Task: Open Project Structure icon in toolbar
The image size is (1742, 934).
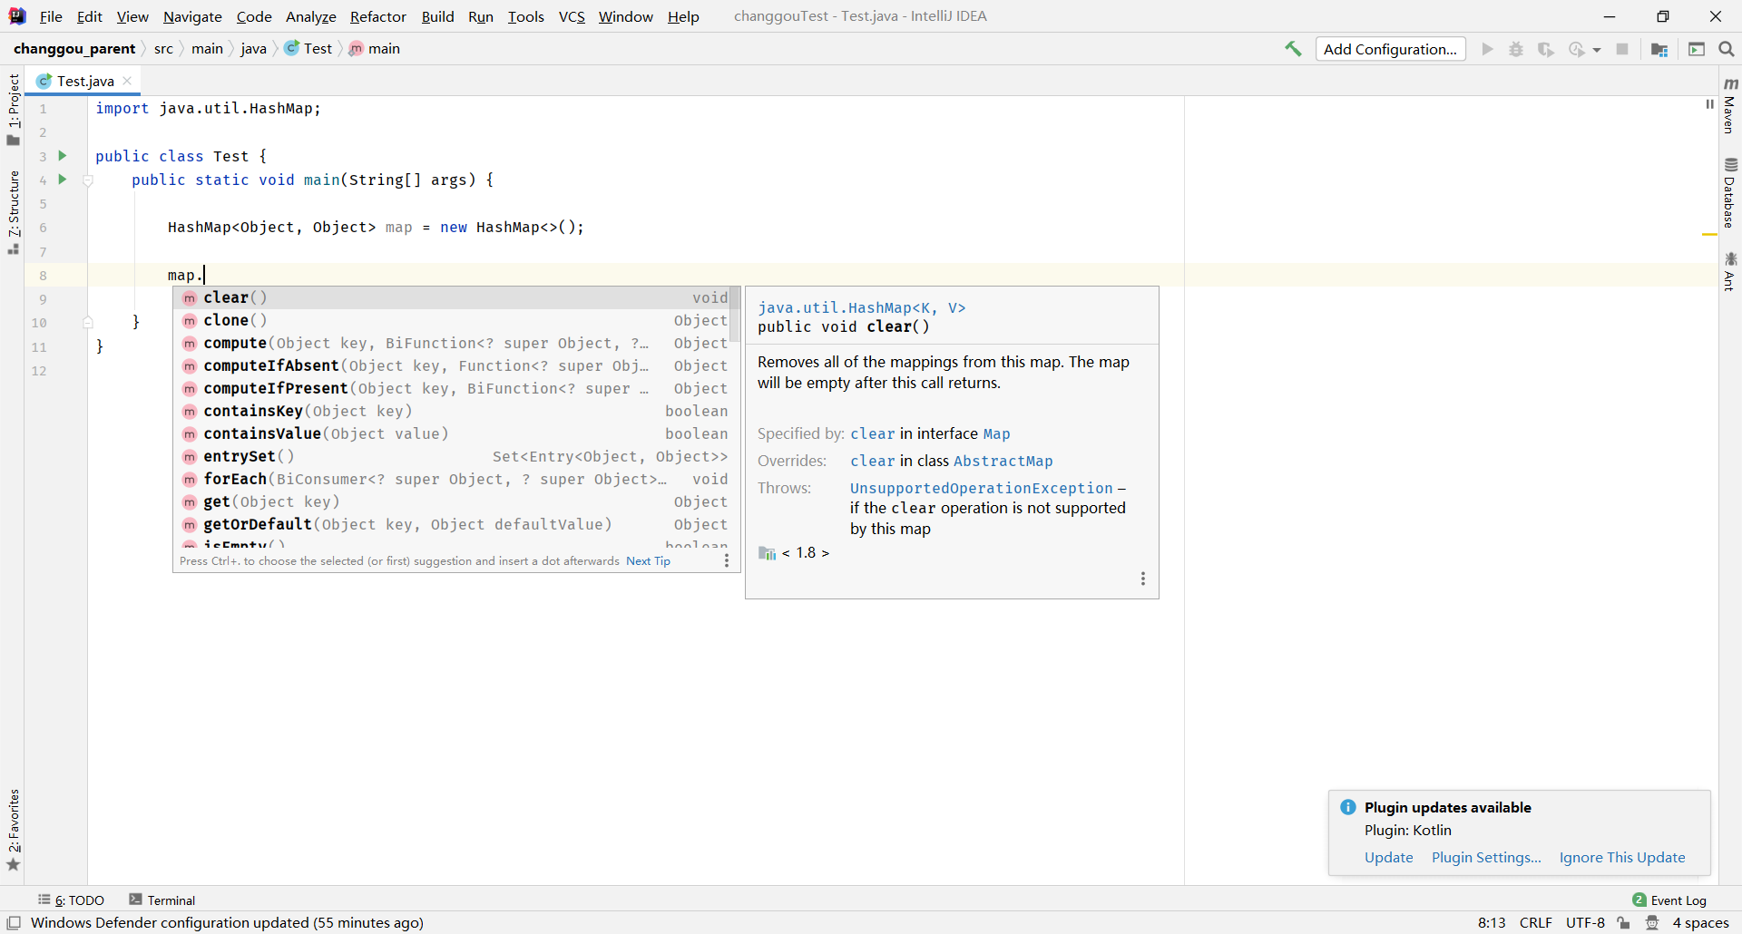Action: point(1659,49)
